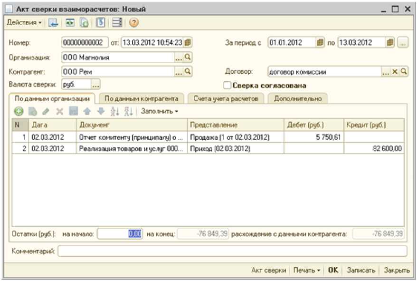
Task: Click the Комментарий input field
Action: pos(232,251)
